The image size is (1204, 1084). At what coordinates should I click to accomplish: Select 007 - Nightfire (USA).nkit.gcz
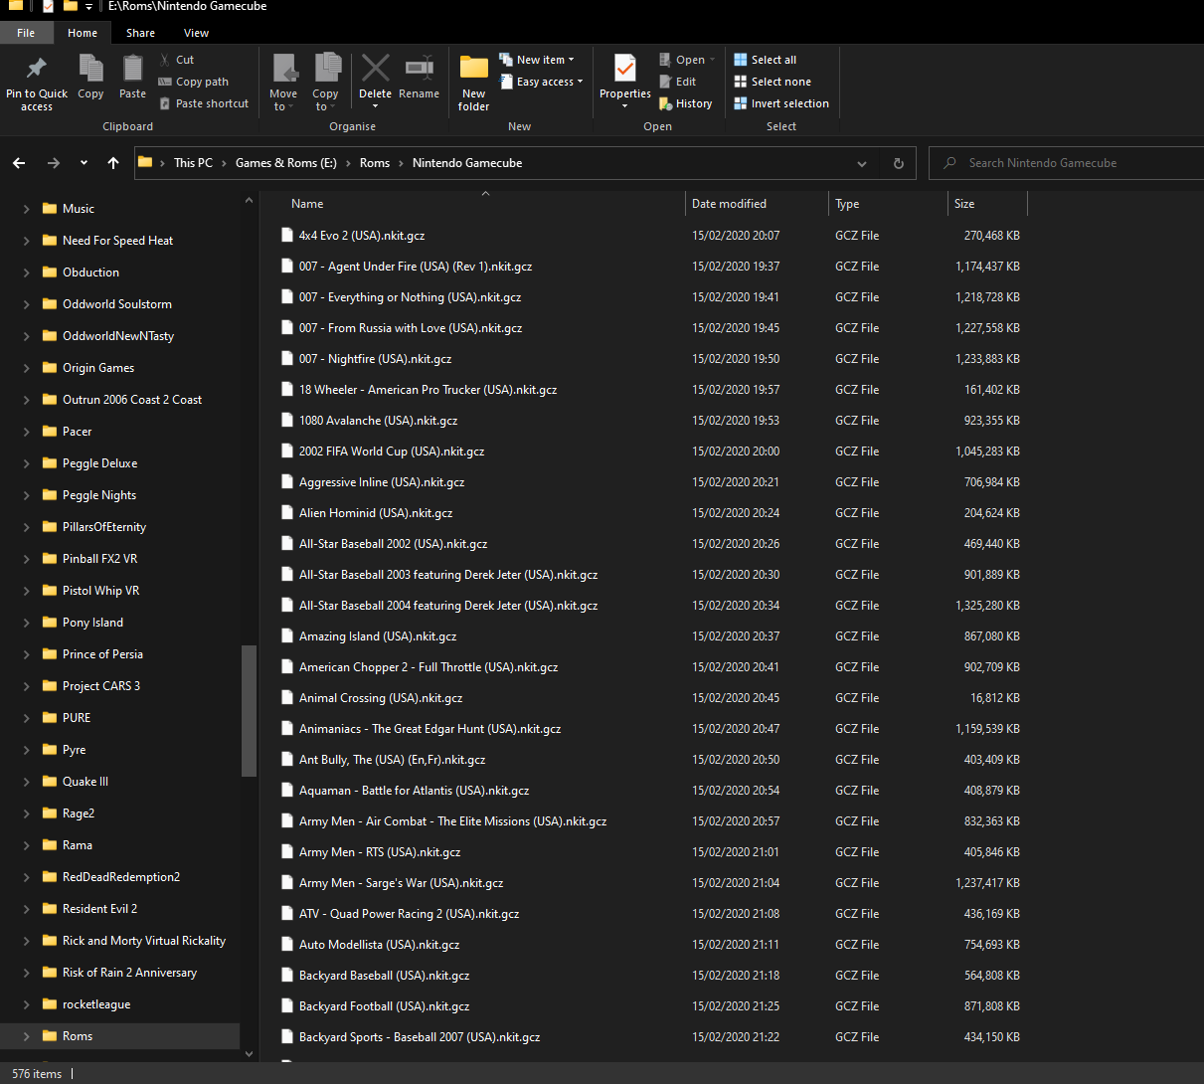pyautogui.click(x=375, y=359)
